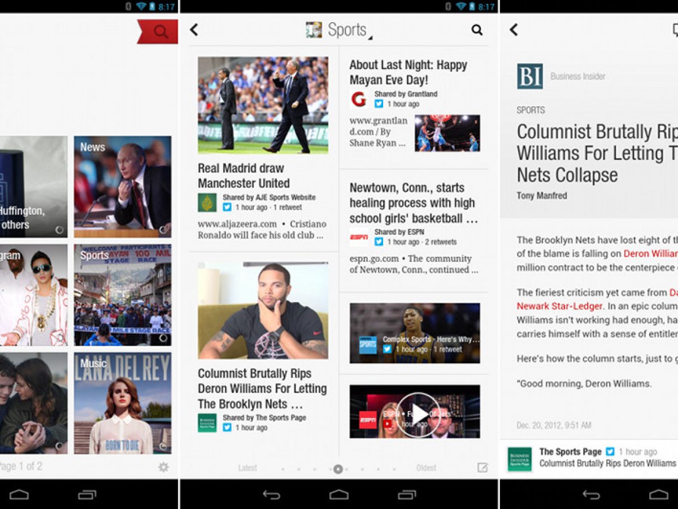Tap Twitter icon beside The Sports Page

610,452
